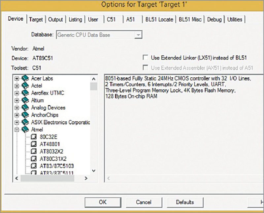Click the Acer Labs book icon

(x=25, y=79)
